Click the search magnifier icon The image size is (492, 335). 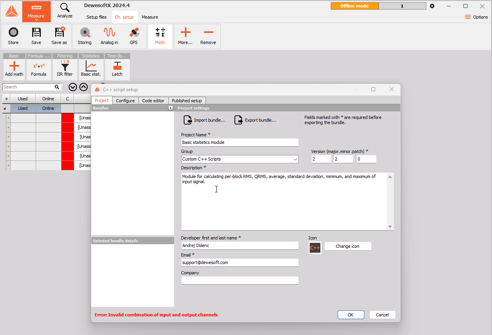pos(57,87)
